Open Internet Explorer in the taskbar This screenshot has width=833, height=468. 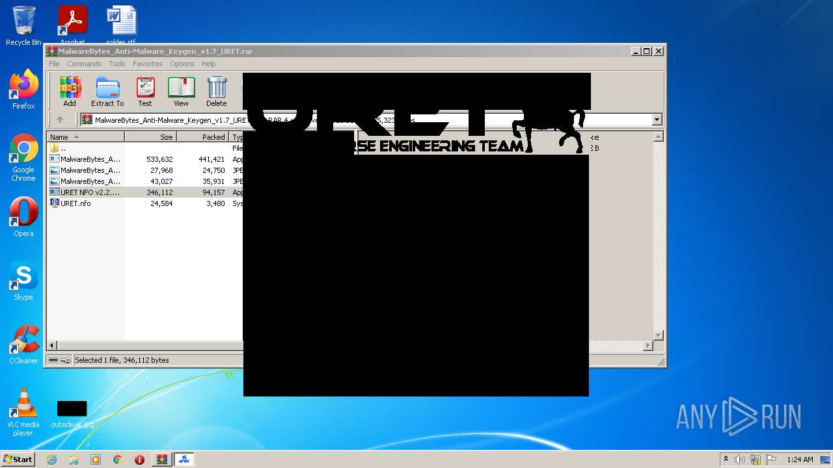(x=51, y=460)
